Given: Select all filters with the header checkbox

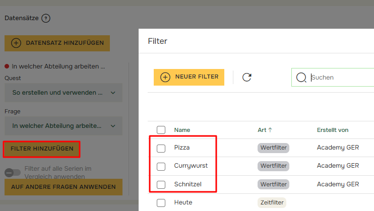Looking at the screenshot, I should (x=161, y=130).
